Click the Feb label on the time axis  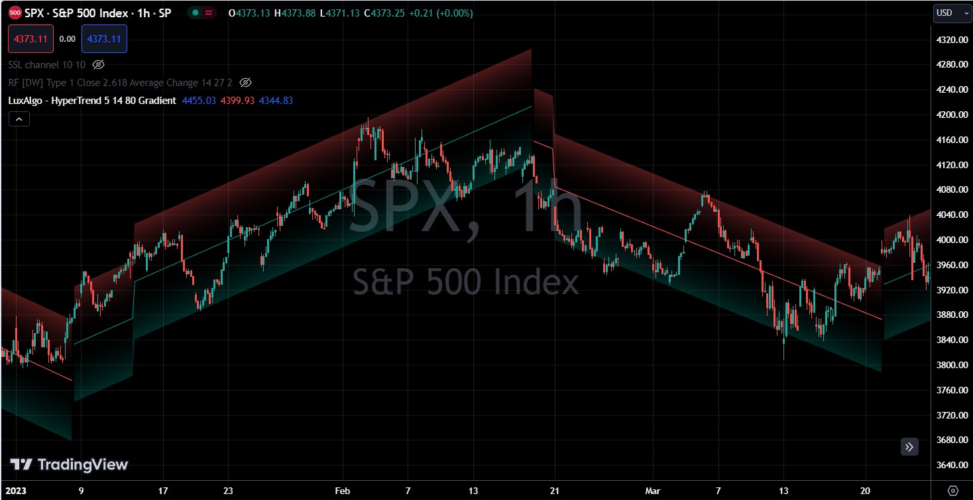[x=343, y=491]
